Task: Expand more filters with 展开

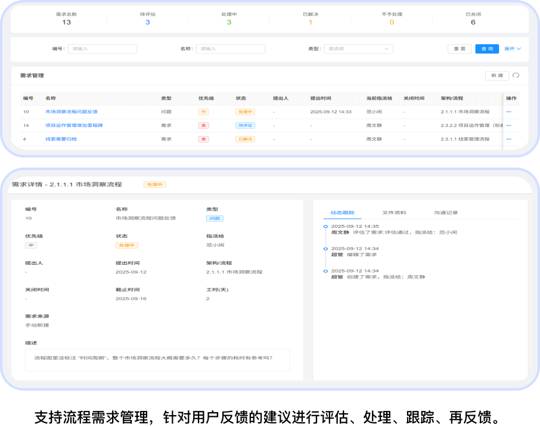Action: tap(512, 49)
